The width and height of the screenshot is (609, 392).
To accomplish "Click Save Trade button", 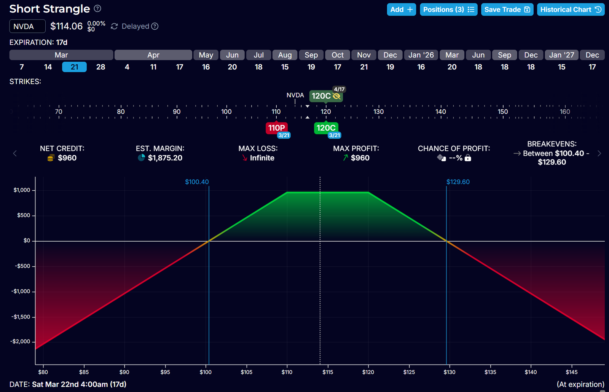I will pos(507,10).
